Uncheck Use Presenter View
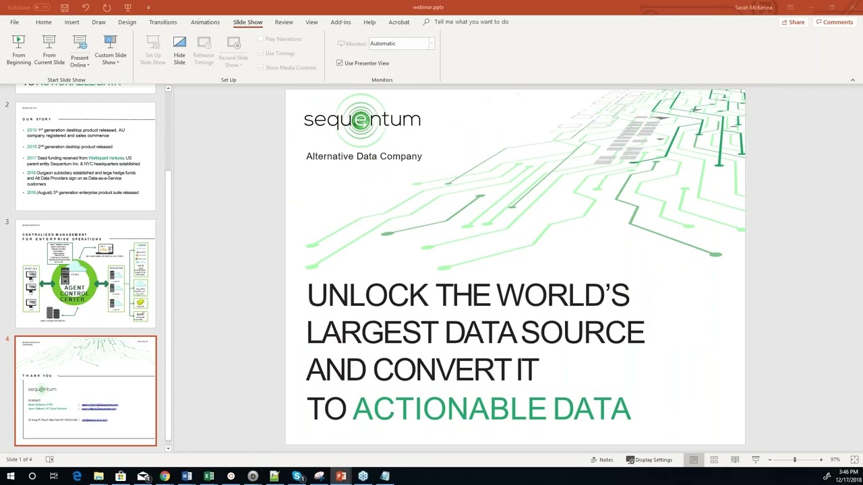863x485 pixels. coord(340,63)
